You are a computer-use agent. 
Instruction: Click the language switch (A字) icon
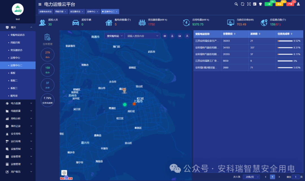[x=255, y=4]
